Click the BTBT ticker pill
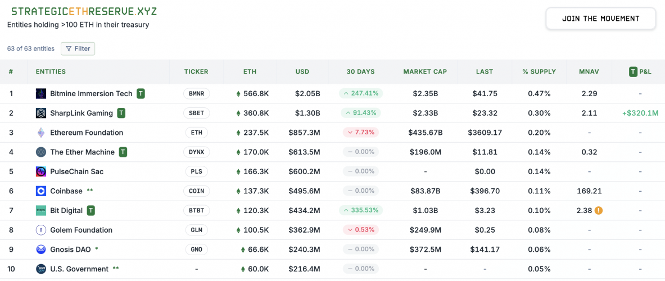This screenshot has width=665, height=281. (196, 211)
